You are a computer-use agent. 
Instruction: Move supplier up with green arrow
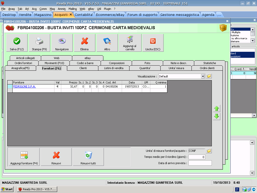pos(217,109)
